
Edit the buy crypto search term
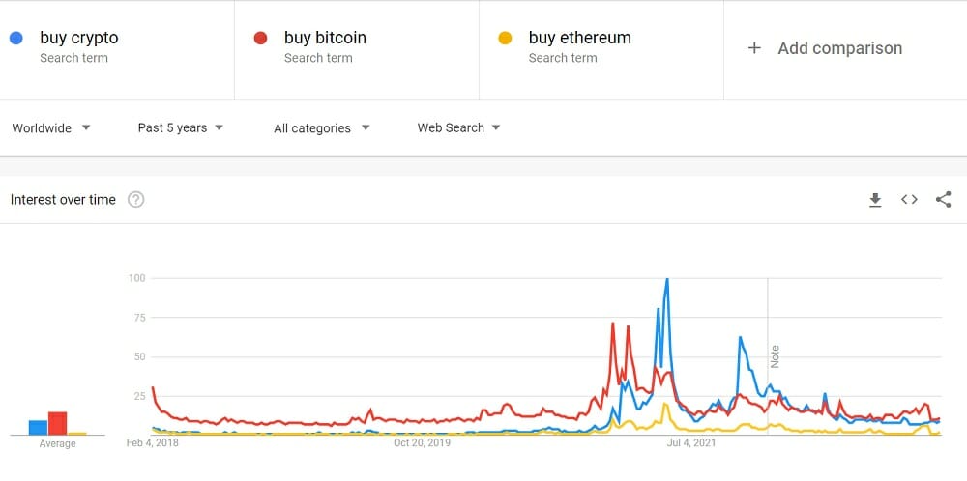click(x=79, y=39)
